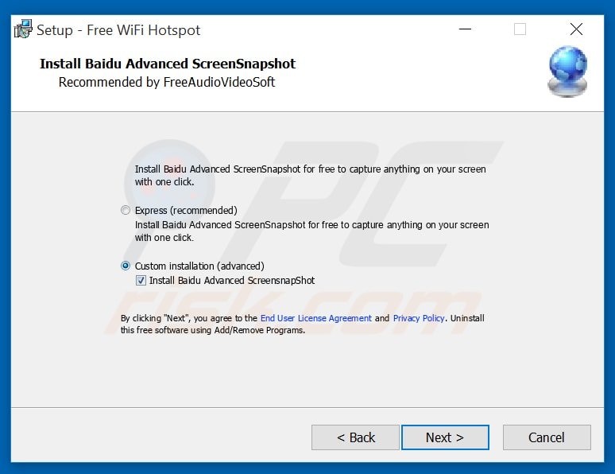
Task: Click the disabled maximize window icon
Action: coord(520,29)
